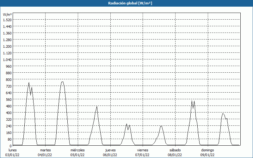Click the 160 y-axis value
The height and width of the screenshot is (158, 253).
(x=9, y=132)
